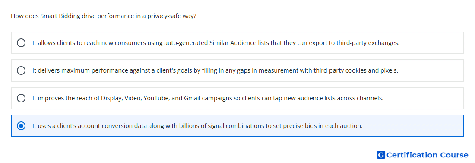Click the Smart Bidding question heading
The image size is (475, 163).
click(104, 16)
